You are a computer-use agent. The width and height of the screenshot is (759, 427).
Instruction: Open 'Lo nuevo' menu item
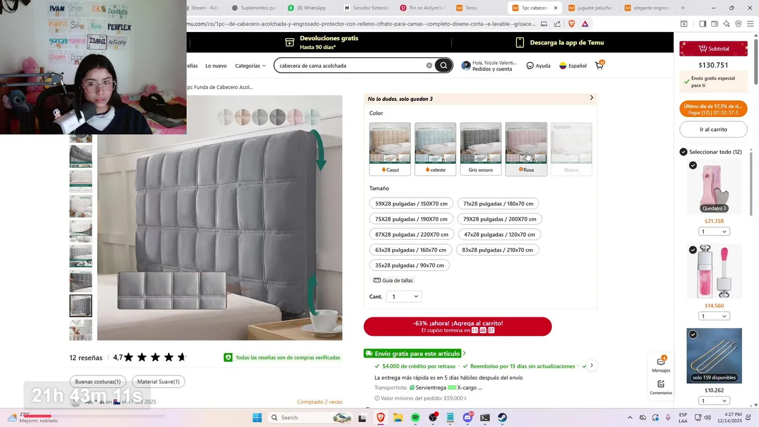tap(216, 66)
